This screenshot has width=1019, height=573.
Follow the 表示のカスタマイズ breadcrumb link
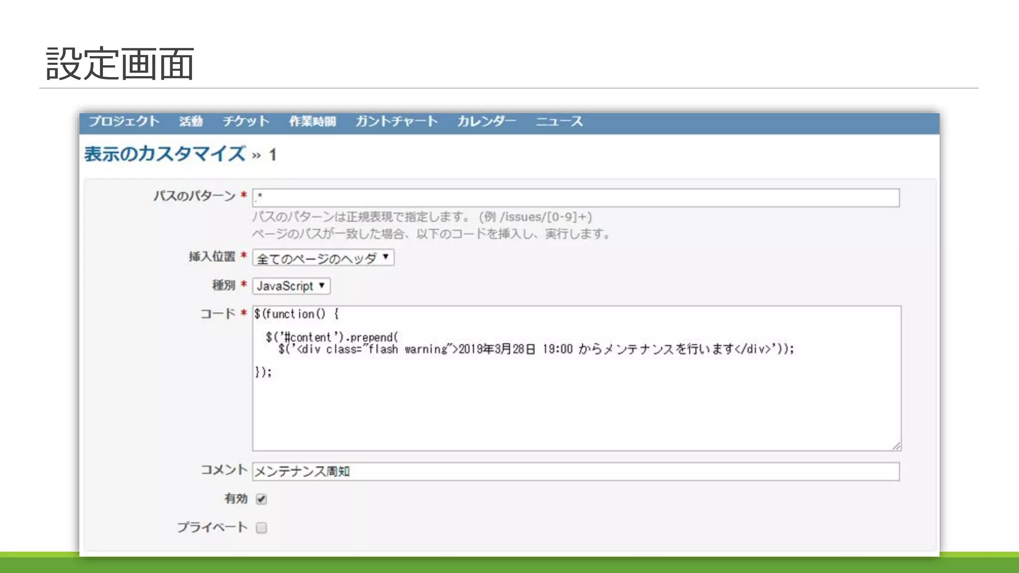tap(165, 154)
